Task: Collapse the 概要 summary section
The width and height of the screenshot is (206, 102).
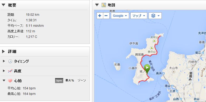Action: coord(3,5)
